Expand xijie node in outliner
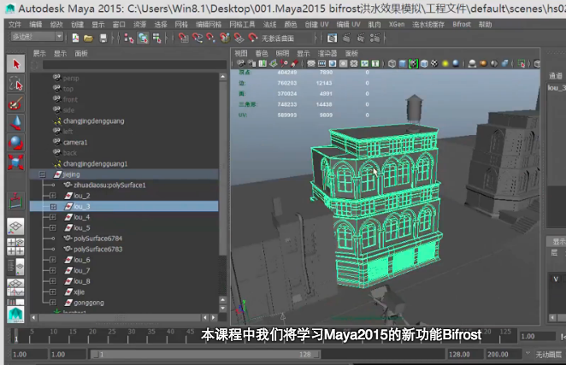This screenshot has width=566, height=365. point(53,291)
